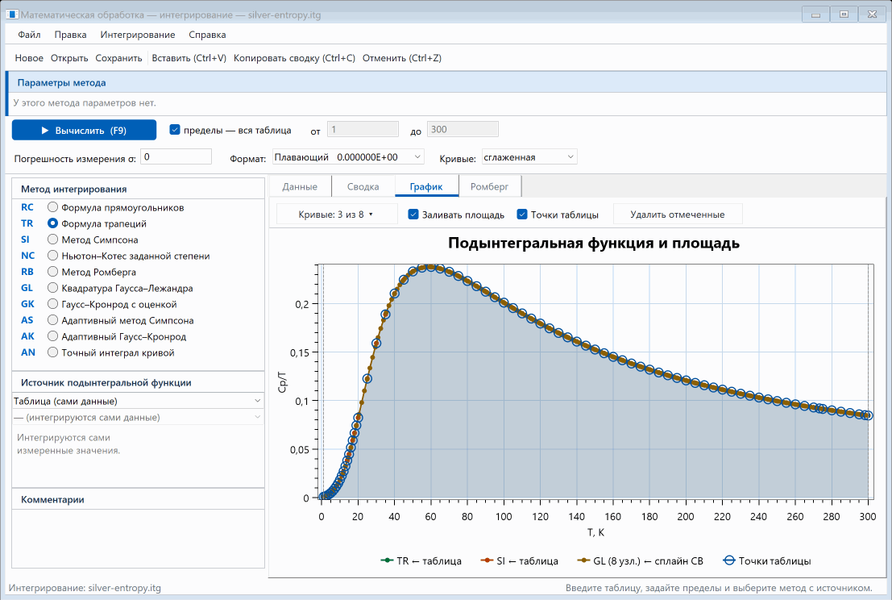This screenshot has width=892, height=600.
Task: Click Отменить (Ctrl+Z) button
Action: click(401, 58)
